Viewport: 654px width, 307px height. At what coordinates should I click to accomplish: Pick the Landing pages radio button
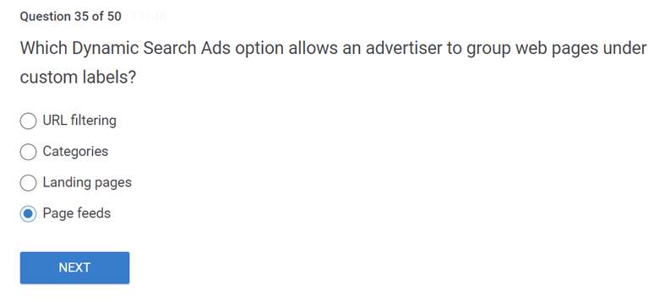click(28, 182)
